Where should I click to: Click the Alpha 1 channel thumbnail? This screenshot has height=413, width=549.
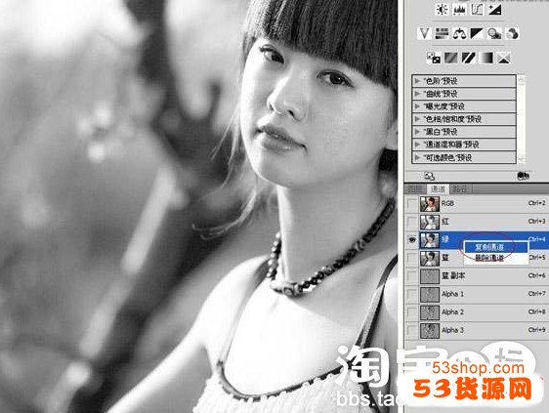(x=430, y=294)
